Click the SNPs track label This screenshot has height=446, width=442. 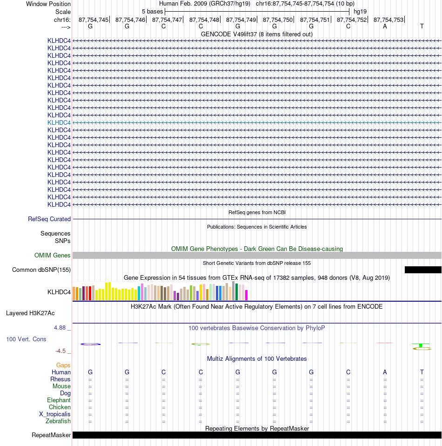point(62,241)
